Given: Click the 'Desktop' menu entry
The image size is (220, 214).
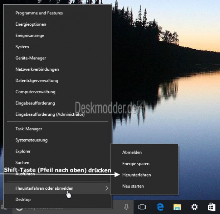Looking at the screenshot, I should pos(23,199).
